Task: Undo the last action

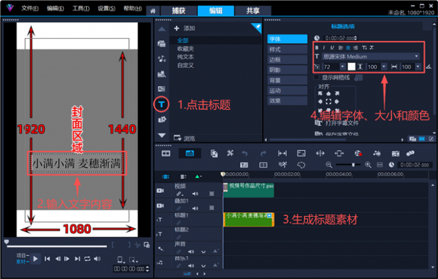Action: [245, 153]
